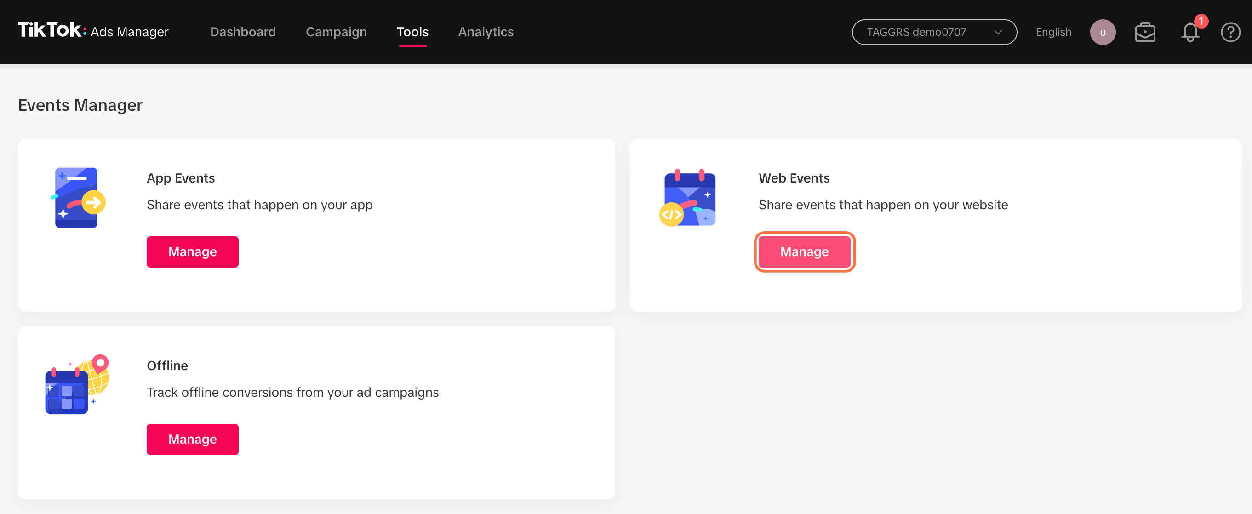Image resolution: width=1252 pixels, height=514 pixels.
Task: Open the Dashboard tab
Action: [243, 32]
